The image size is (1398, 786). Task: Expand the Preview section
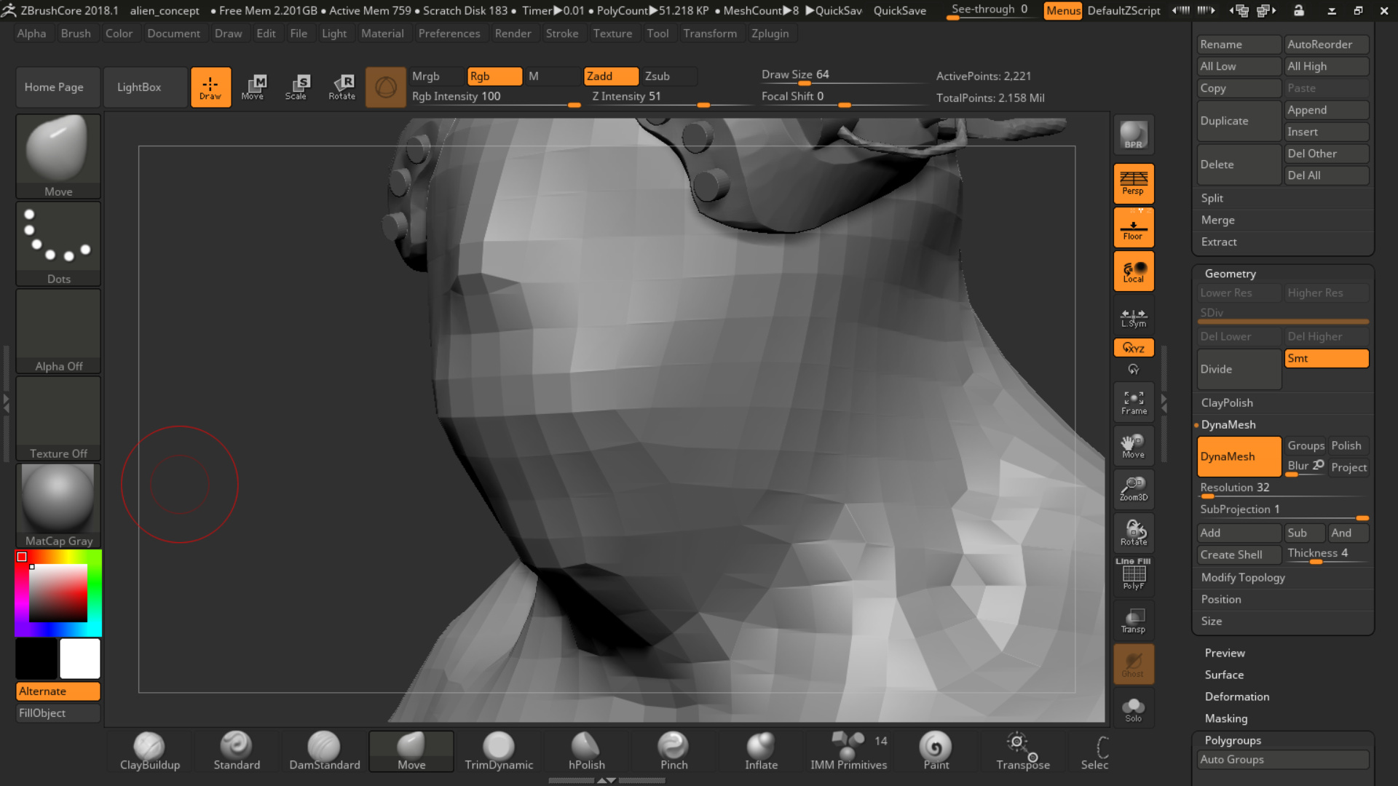1225,653
